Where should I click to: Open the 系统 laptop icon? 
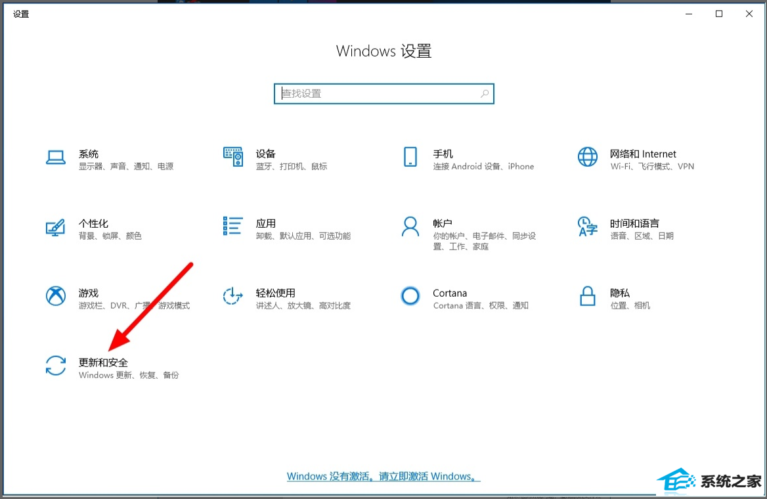click(56, 158)
